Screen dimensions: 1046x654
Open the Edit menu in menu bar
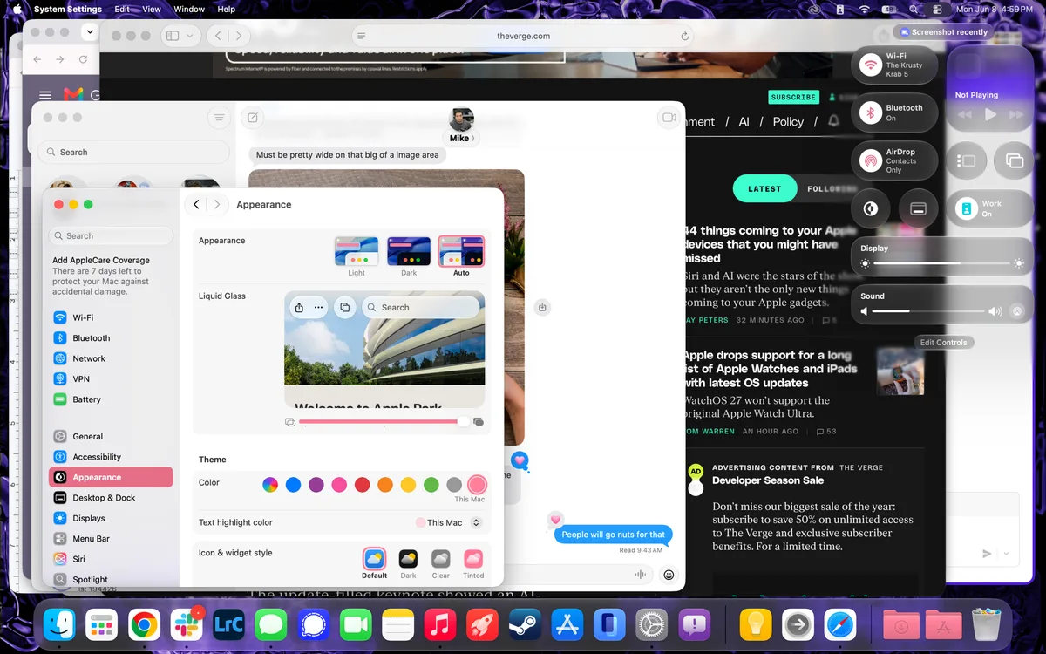pyautogui.click(x=122, y=9)
